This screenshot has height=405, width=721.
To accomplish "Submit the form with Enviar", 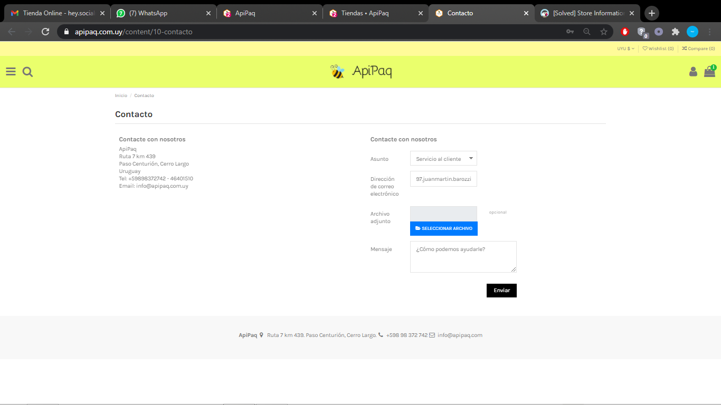I will click(x=501, y=291).
